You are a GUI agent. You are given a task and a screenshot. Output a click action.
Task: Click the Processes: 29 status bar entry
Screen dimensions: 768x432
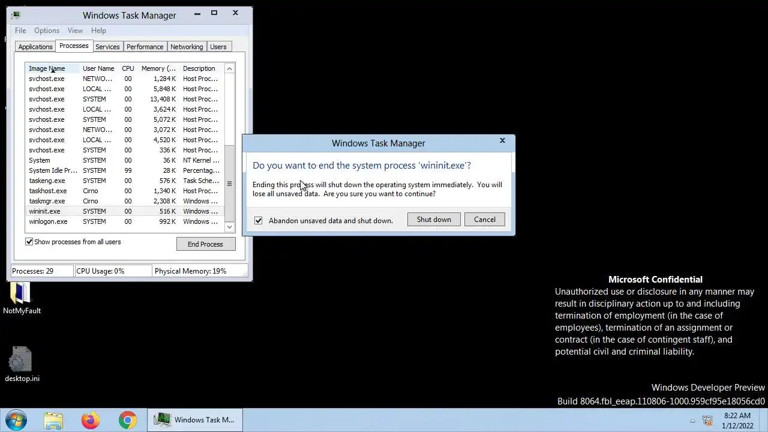point(42,271)
